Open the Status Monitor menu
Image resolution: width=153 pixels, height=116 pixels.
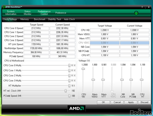click(27, 13)
